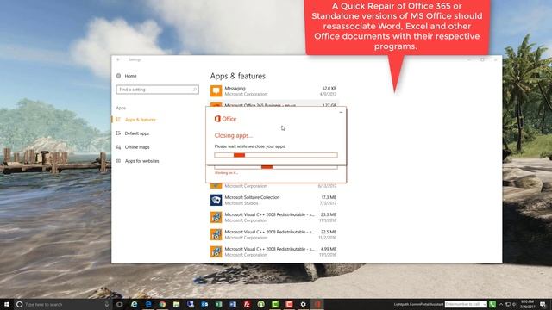Image resolution: width=552 pixels, height=310 pixels.
Task: Click the Cortana microphone icon in taskbar search
Action: 107,304
